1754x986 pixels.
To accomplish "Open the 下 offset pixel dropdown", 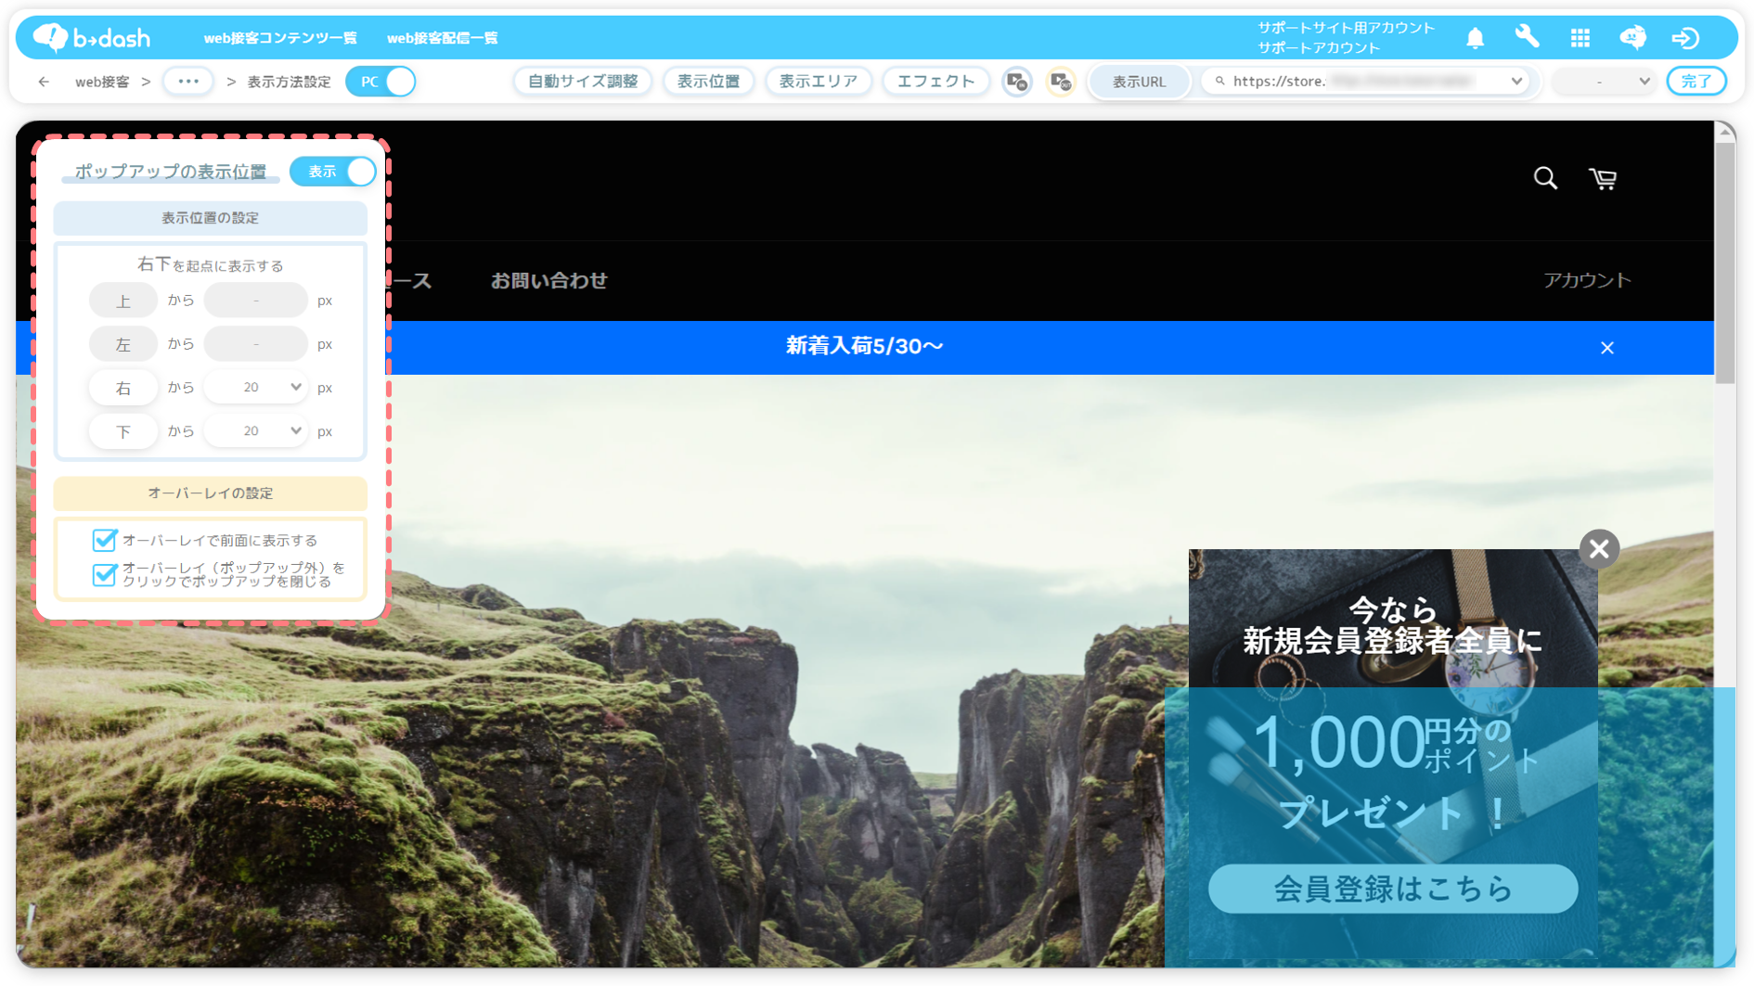I will click(x=255, y=431).
